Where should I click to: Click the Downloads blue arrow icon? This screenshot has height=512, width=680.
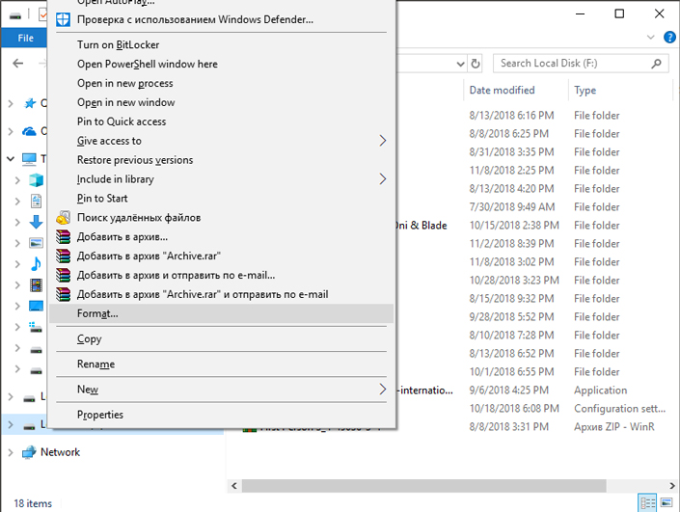(x=36, y=222)
